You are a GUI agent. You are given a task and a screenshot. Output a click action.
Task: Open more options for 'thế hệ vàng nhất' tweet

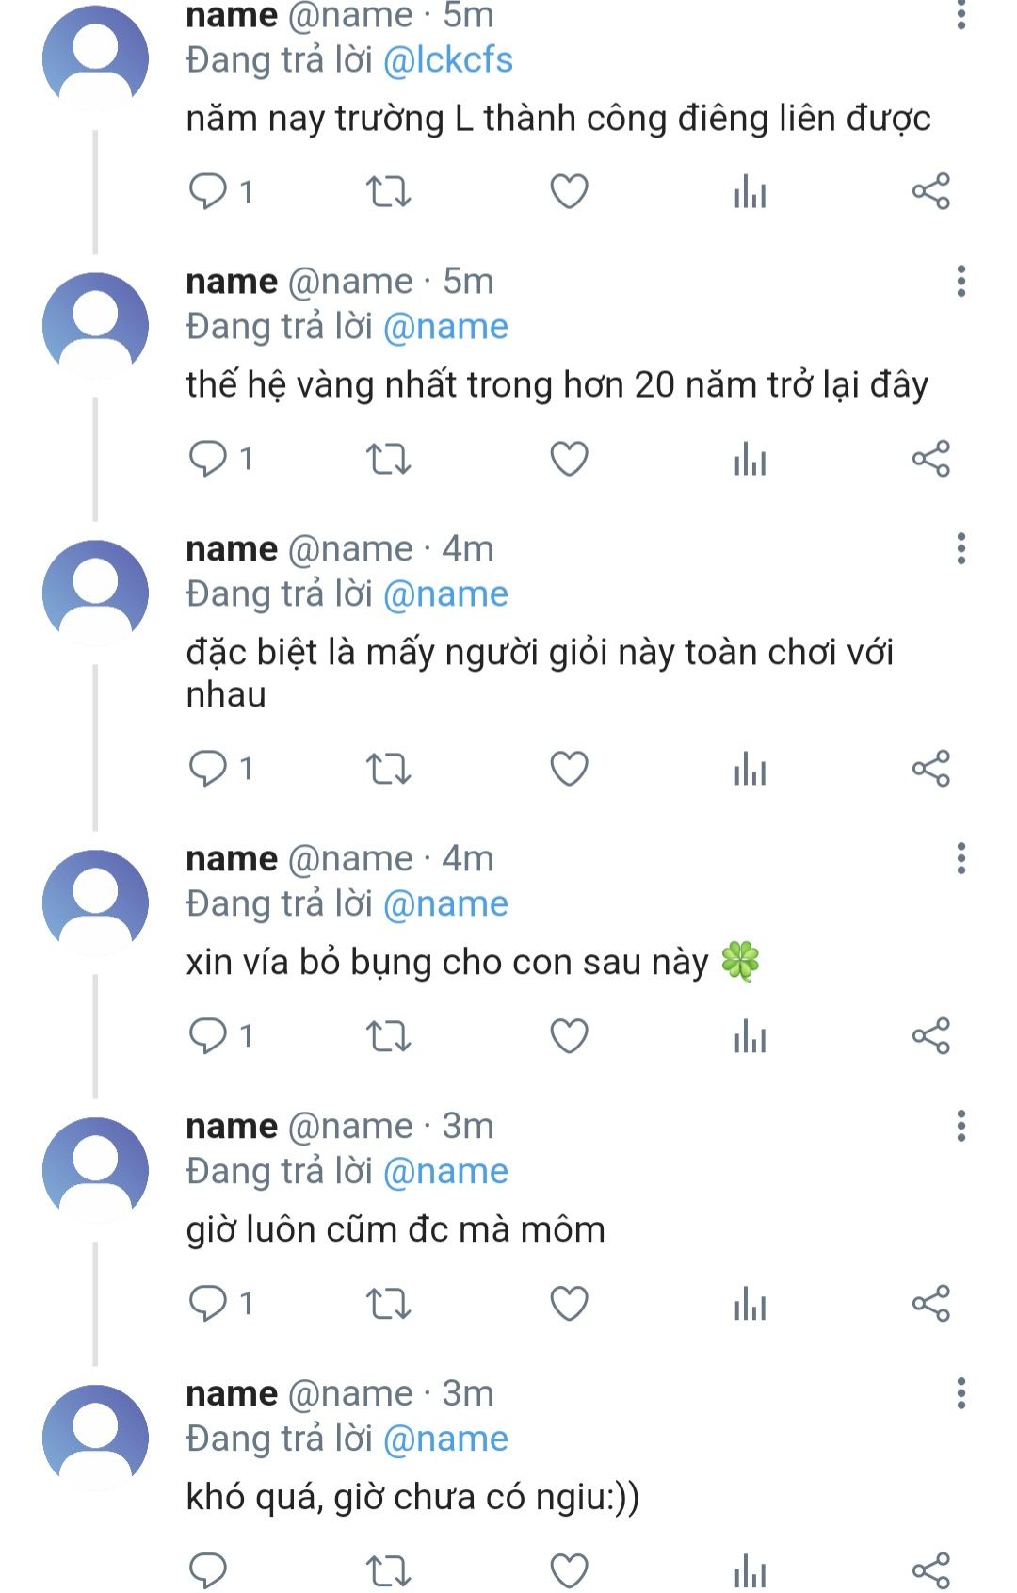pyautogui.click(x=960, y=282)
